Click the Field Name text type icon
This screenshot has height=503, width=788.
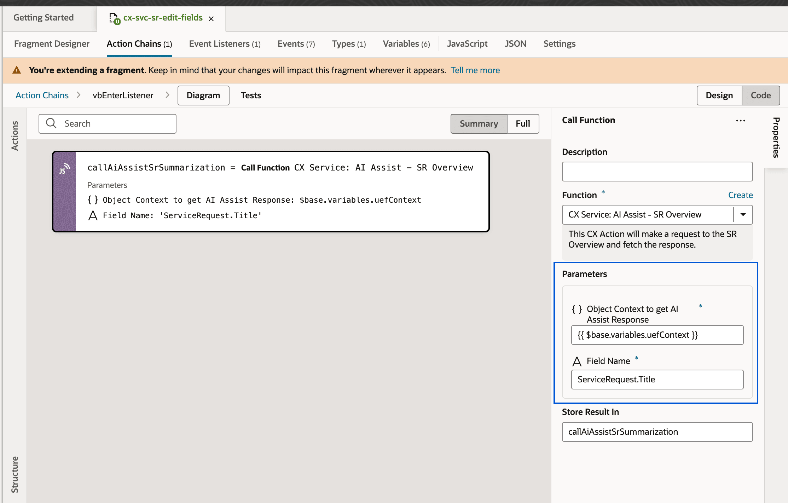[577, 361]
